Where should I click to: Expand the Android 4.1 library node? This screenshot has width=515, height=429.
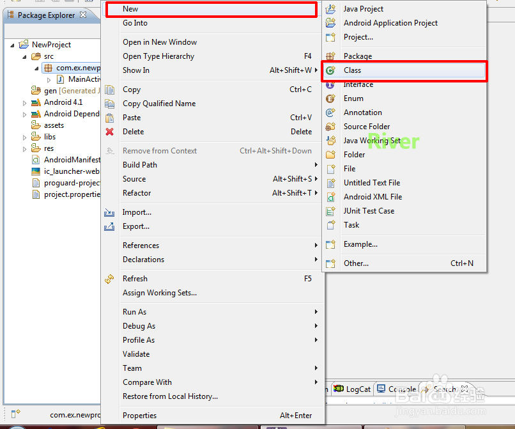(25, 103)
